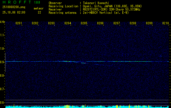Screen dimensions: 171x108
Task: Click the 0.7 kHz axis label
Action: point(2,89)
